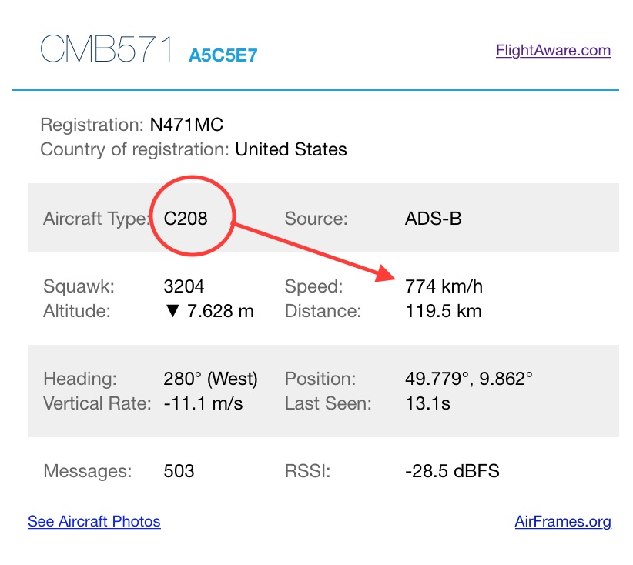Image resolution: width=633 pixels, height=565 pixels.
Task: Click the position coordinates 49.779°, 9.862°
Action: (469, 379)
